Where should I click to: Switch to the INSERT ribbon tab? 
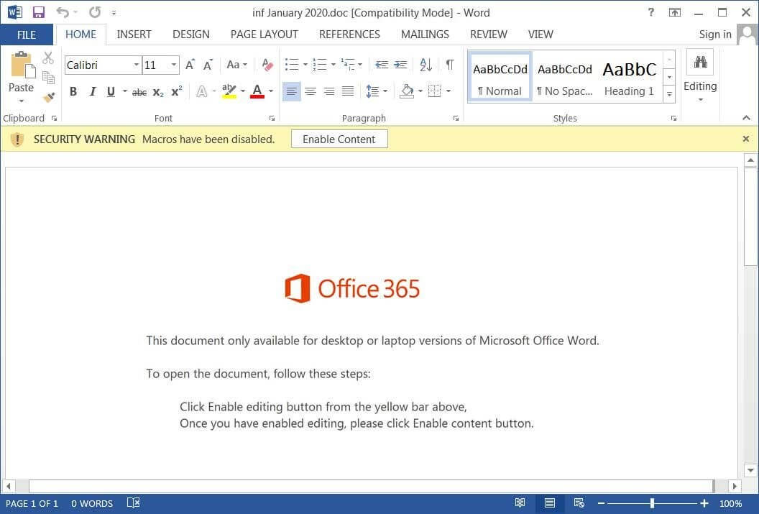[x=134, y=34]
